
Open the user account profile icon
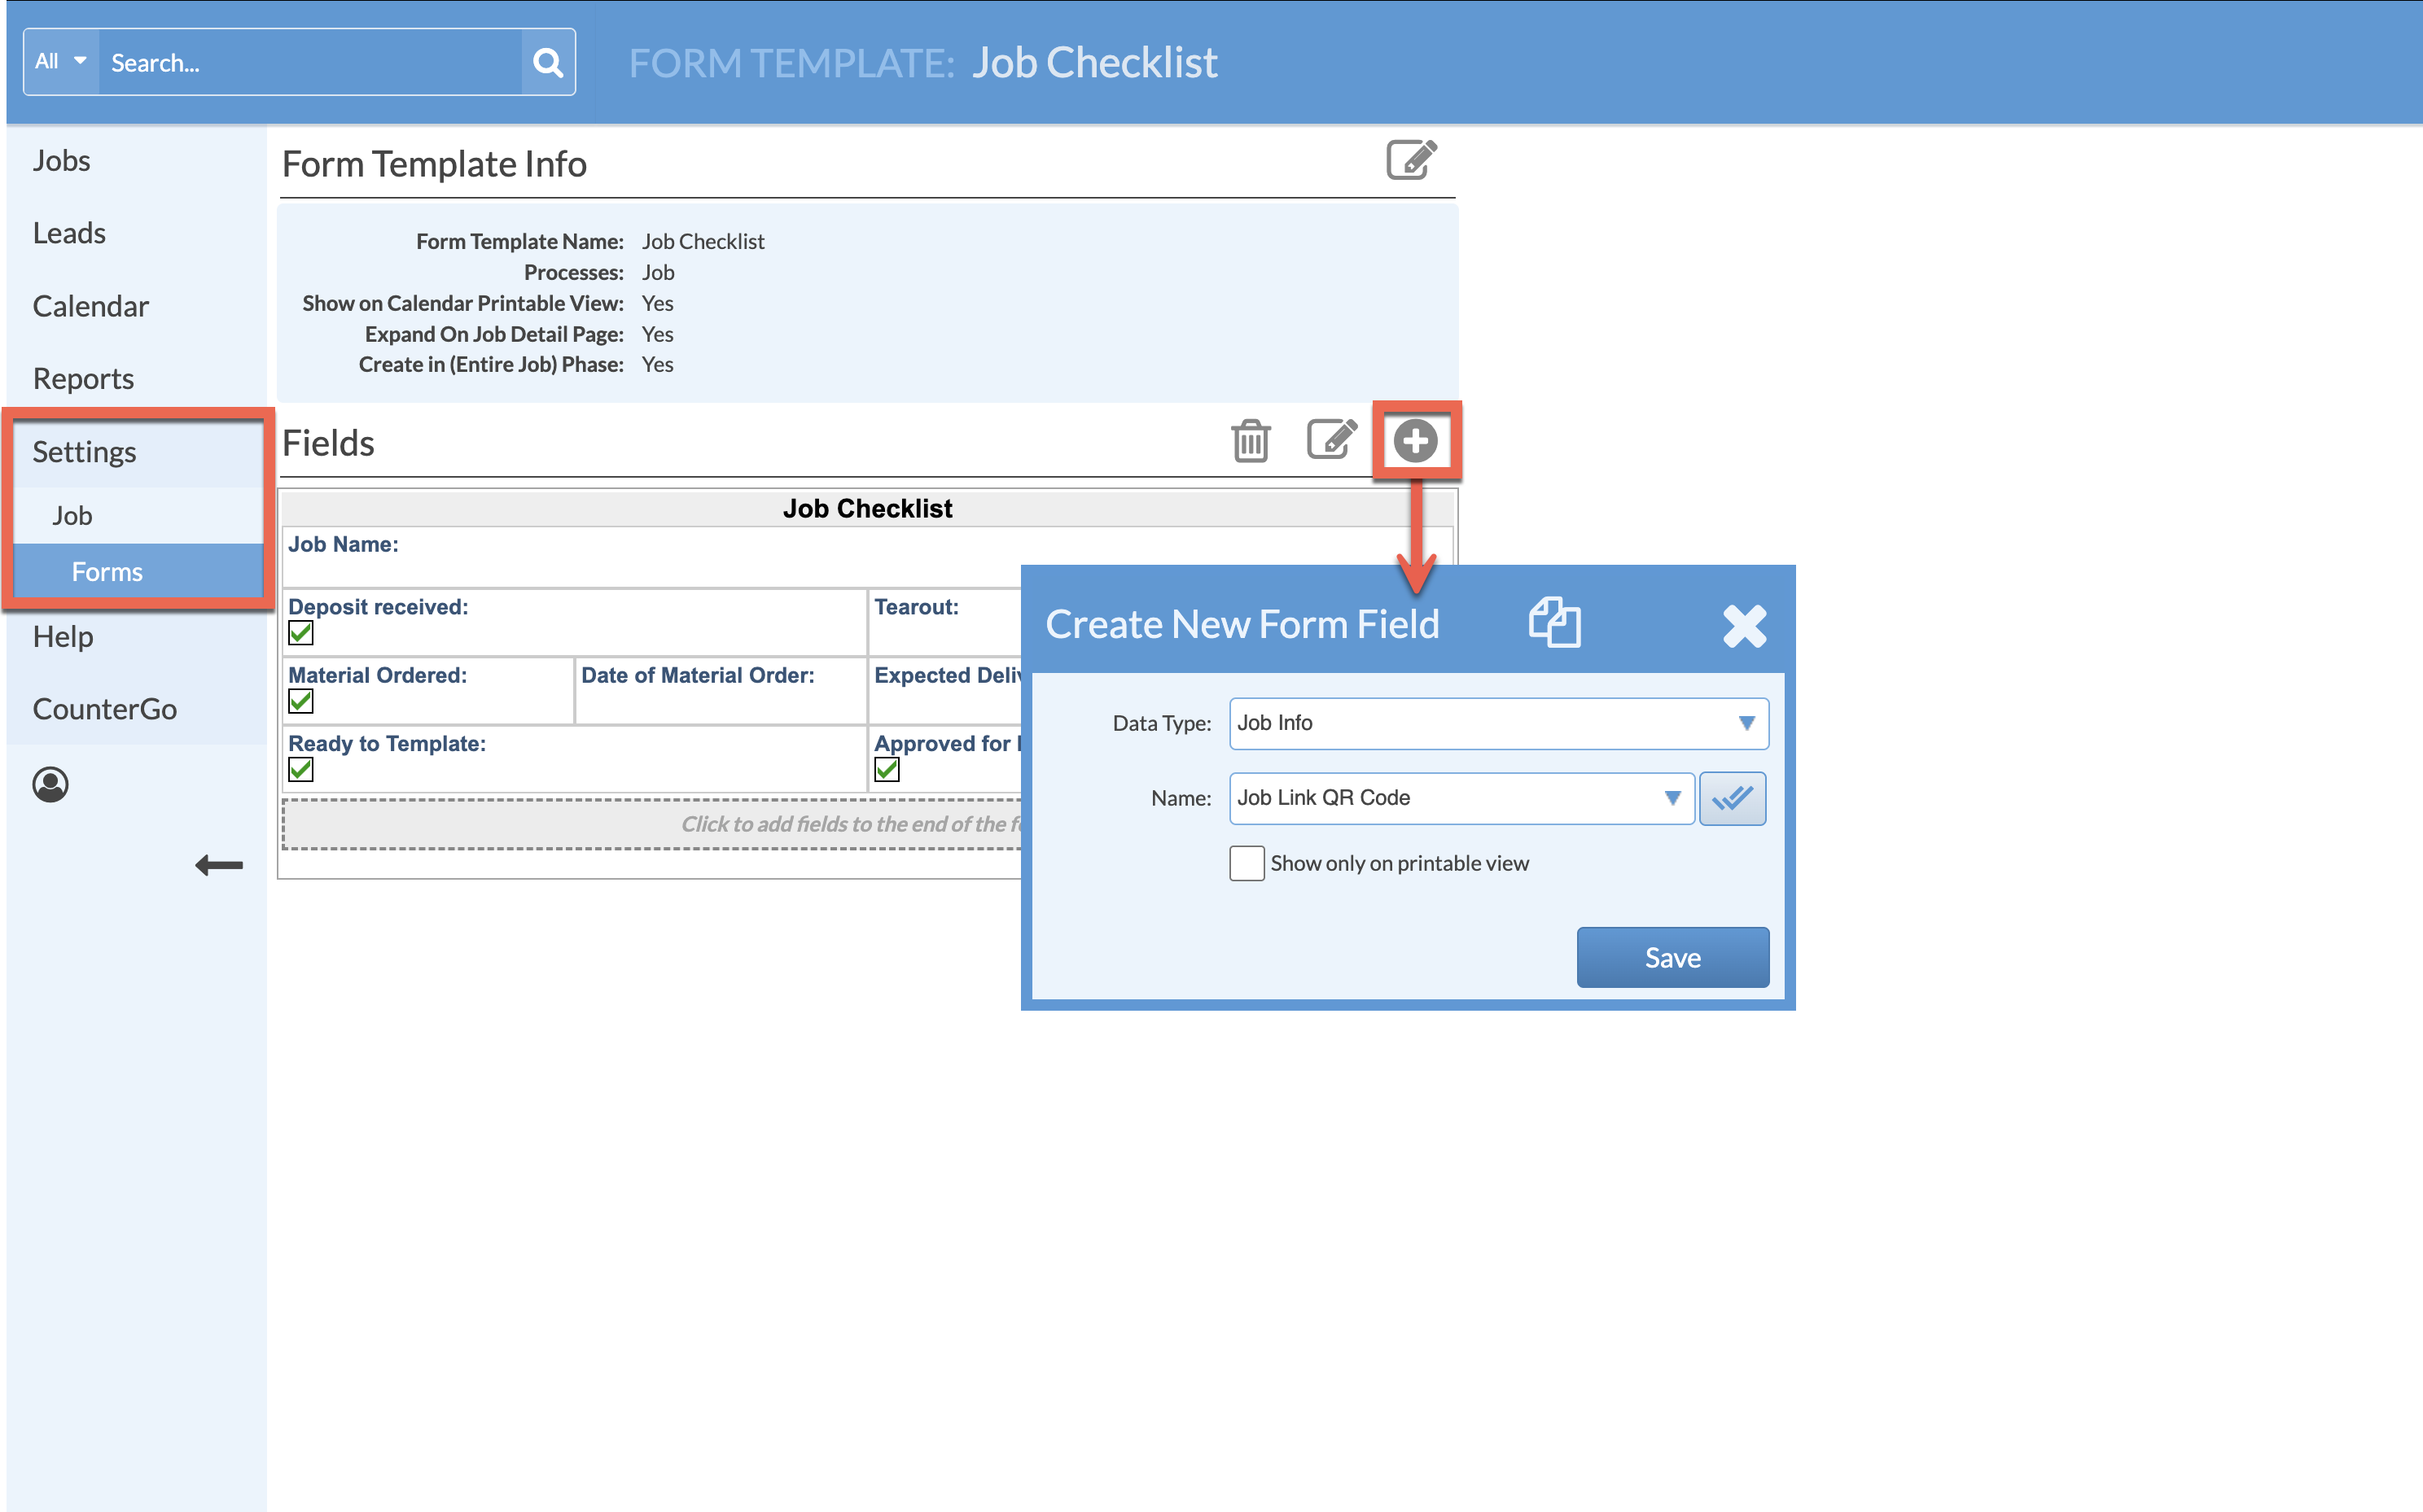pyautogui.click(x=50, y=785)
